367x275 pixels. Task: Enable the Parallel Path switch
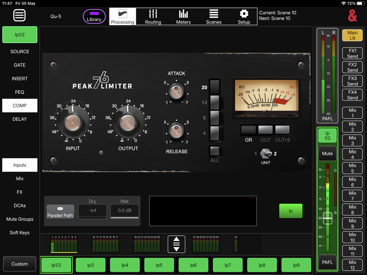60,212
